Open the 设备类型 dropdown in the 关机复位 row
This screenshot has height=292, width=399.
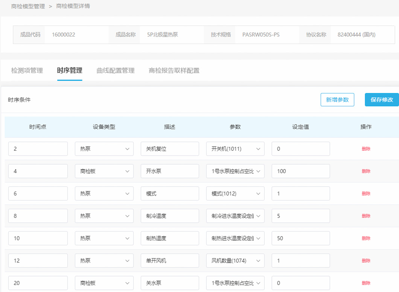[x=104, y=148]
